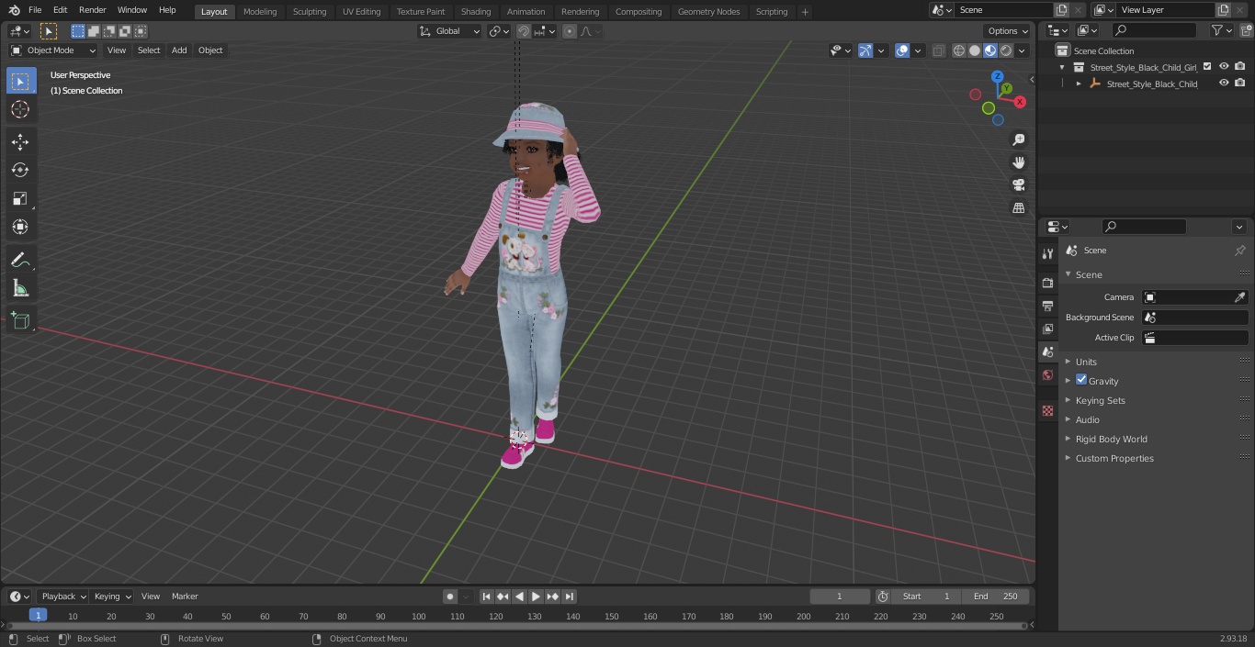The width and height of the screenshot is (1255, 647).
Task: Open the Render properties tab
Action: (1047, 283)
